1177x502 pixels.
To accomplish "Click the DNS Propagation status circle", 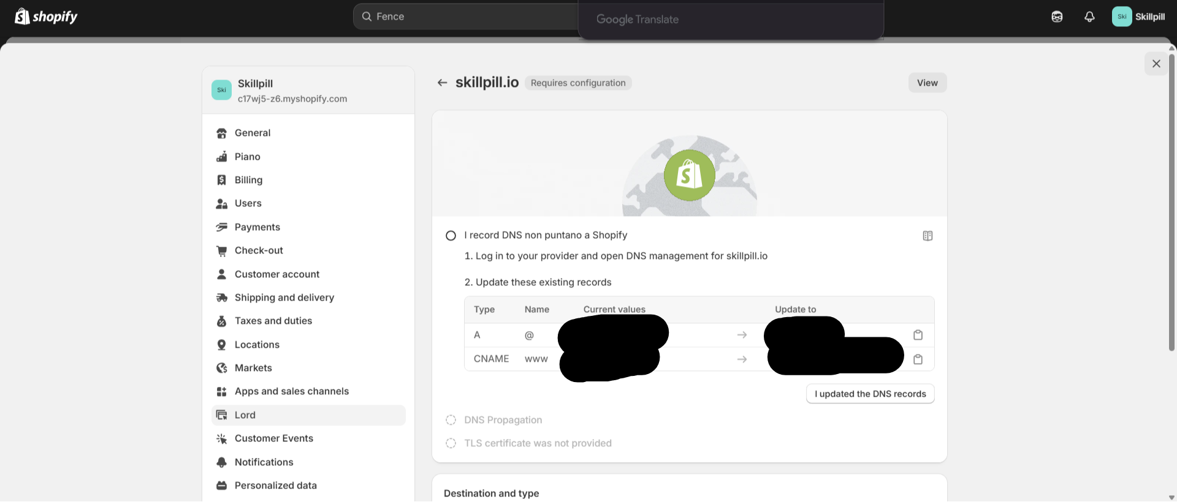I will pos(451,420).
